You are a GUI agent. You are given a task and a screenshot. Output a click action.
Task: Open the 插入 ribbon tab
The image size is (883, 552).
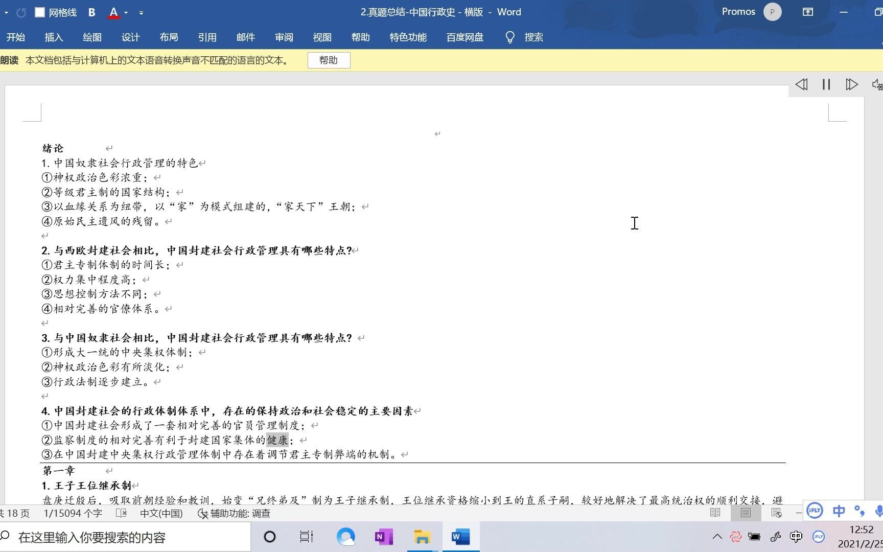[54, 37]
